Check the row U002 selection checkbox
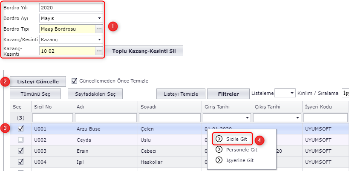The width and height of the screenshot is (349, 171). 20,140
